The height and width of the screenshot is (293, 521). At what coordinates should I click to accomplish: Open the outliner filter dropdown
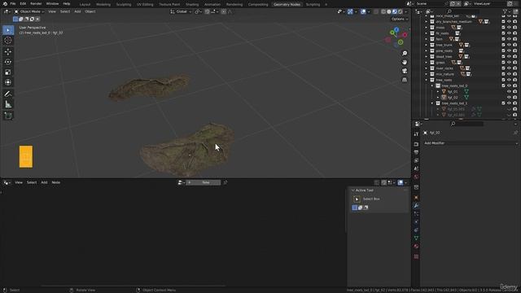click(506, 11)
